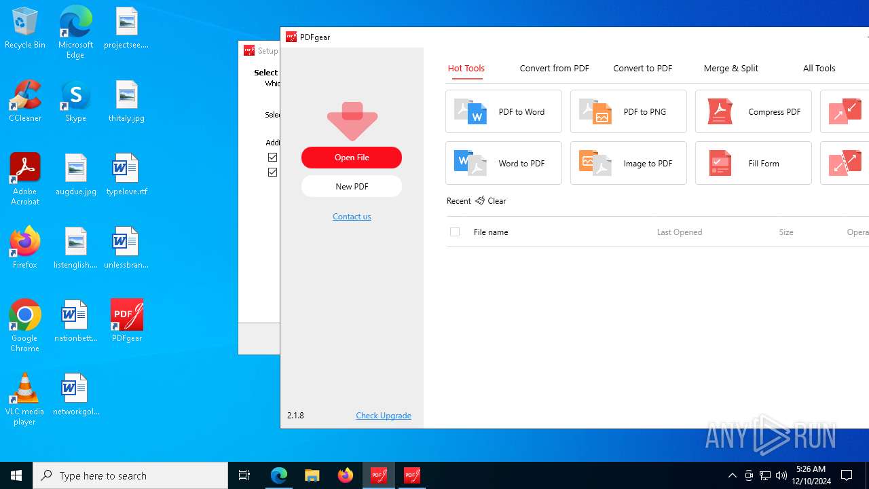Launch the Compress PDF tool
869x489 pixels.
pyautogui.click(x=754, y=111)
